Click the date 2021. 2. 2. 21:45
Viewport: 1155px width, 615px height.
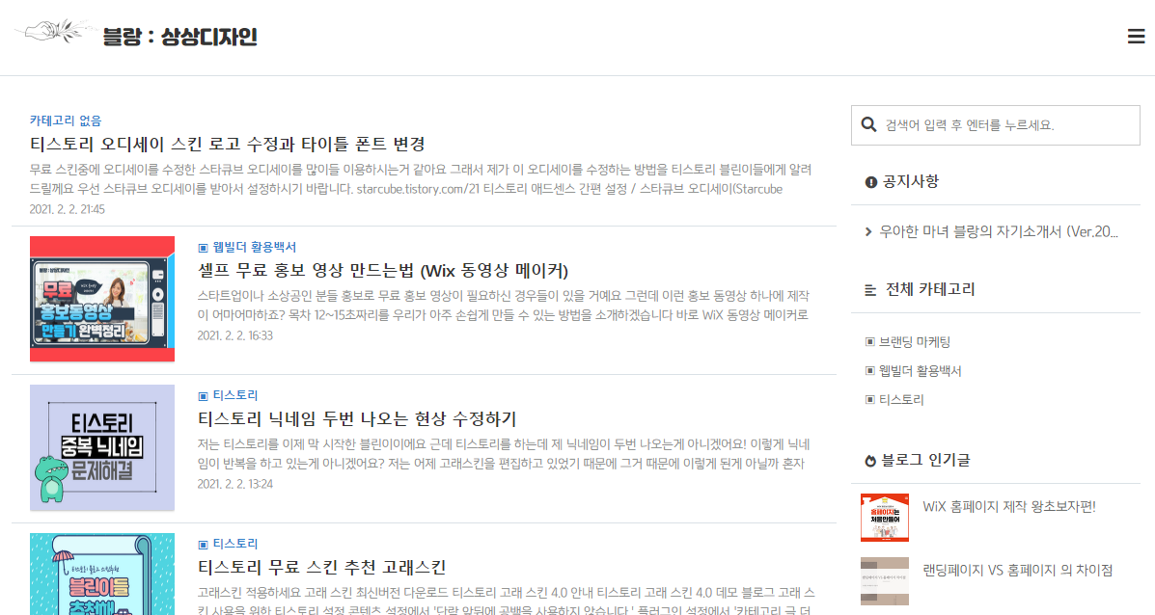pyautogui.click(x=67, y=210)
